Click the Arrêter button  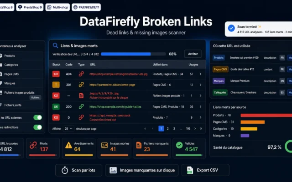coord(193,54)
